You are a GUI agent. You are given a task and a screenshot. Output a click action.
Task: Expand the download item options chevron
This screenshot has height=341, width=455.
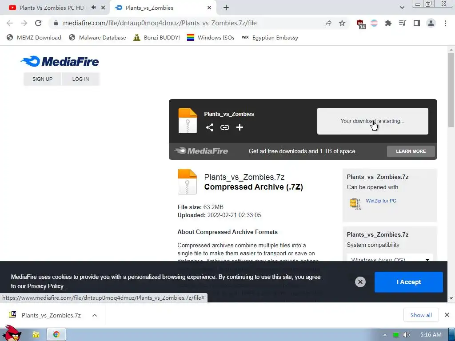pyautogui.click(x=95, y=315)
